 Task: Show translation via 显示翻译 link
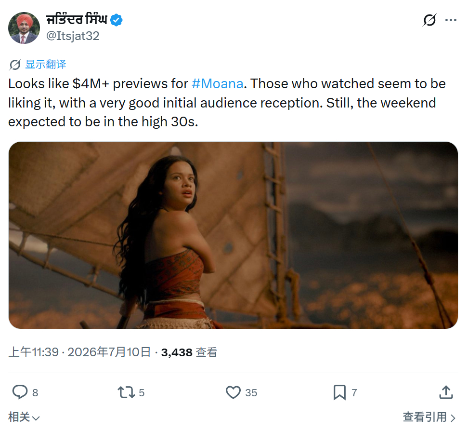46,64
